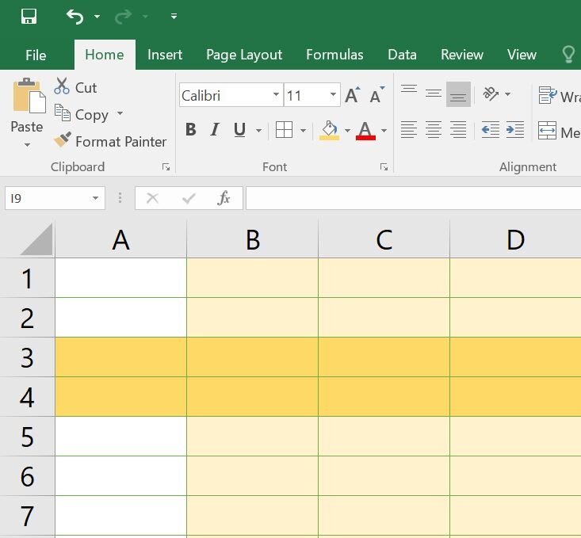Open the Calibri font name dropdown
581x538 pixels.
(276, 95)
